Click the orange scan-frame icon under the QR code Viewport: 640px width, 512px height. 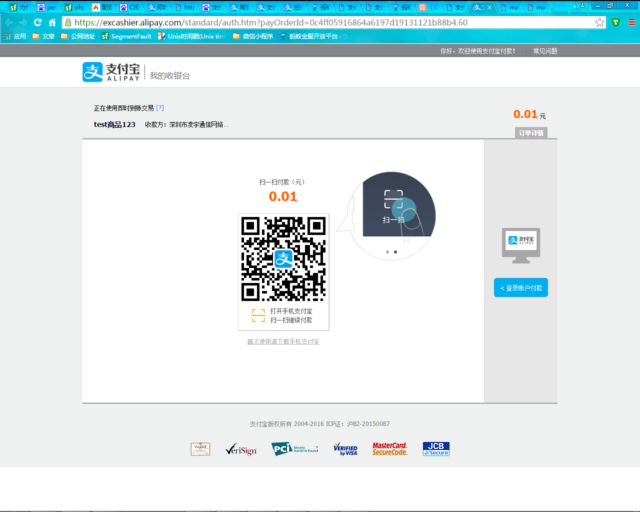(258, 315)
